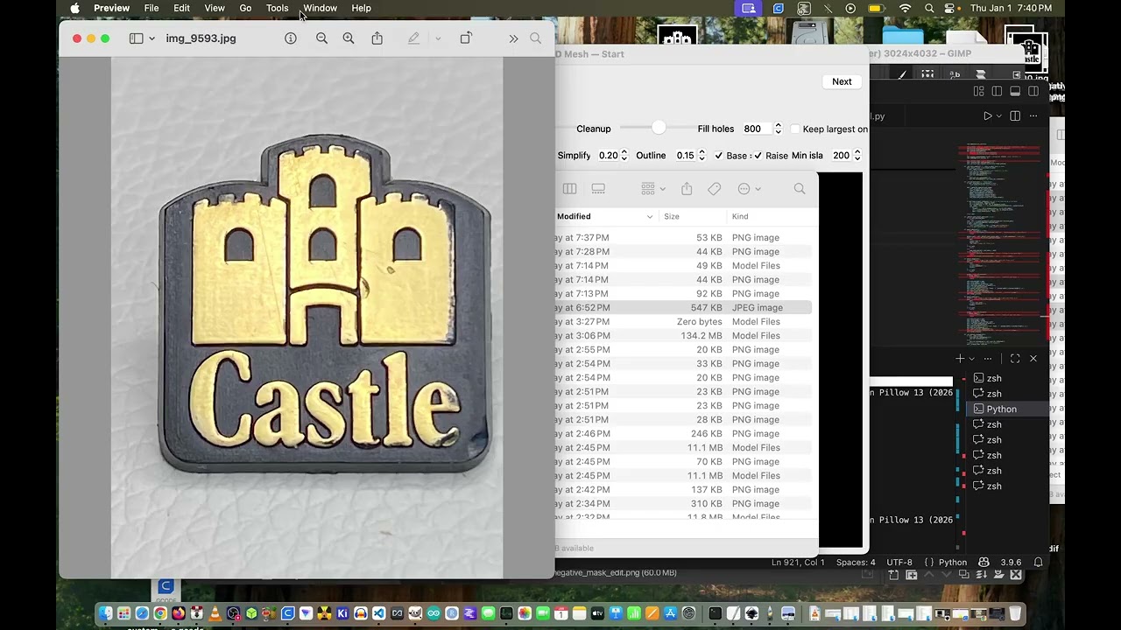This screenshot has height=630, width=1121.
Task: Maximize the VS Code terminal panel
Action: (x=1015, y=359)
